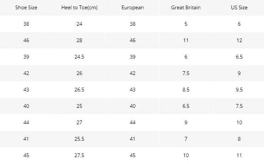Select European size 46 cell
Screen dimensions: 264x163
[x=132, y=40]
